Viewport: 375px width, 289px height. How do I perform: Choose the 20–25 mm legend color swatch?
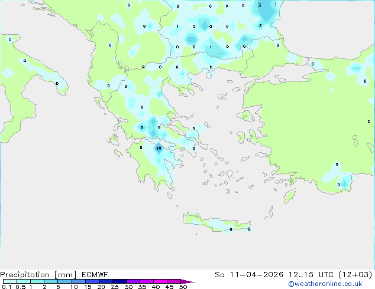(105, 281)
